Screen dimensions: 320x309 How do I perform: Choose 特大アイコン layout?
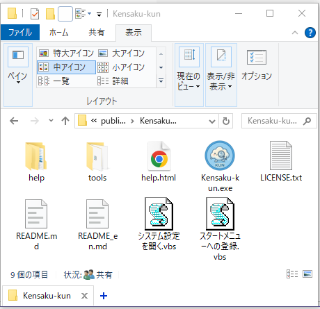pyautogui.click(x=66, y=53)
